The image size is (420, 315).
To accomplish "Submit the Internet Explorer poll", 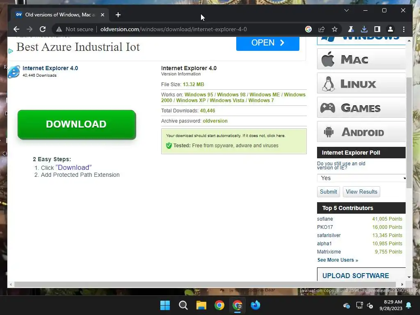I will tap(329, 192).
